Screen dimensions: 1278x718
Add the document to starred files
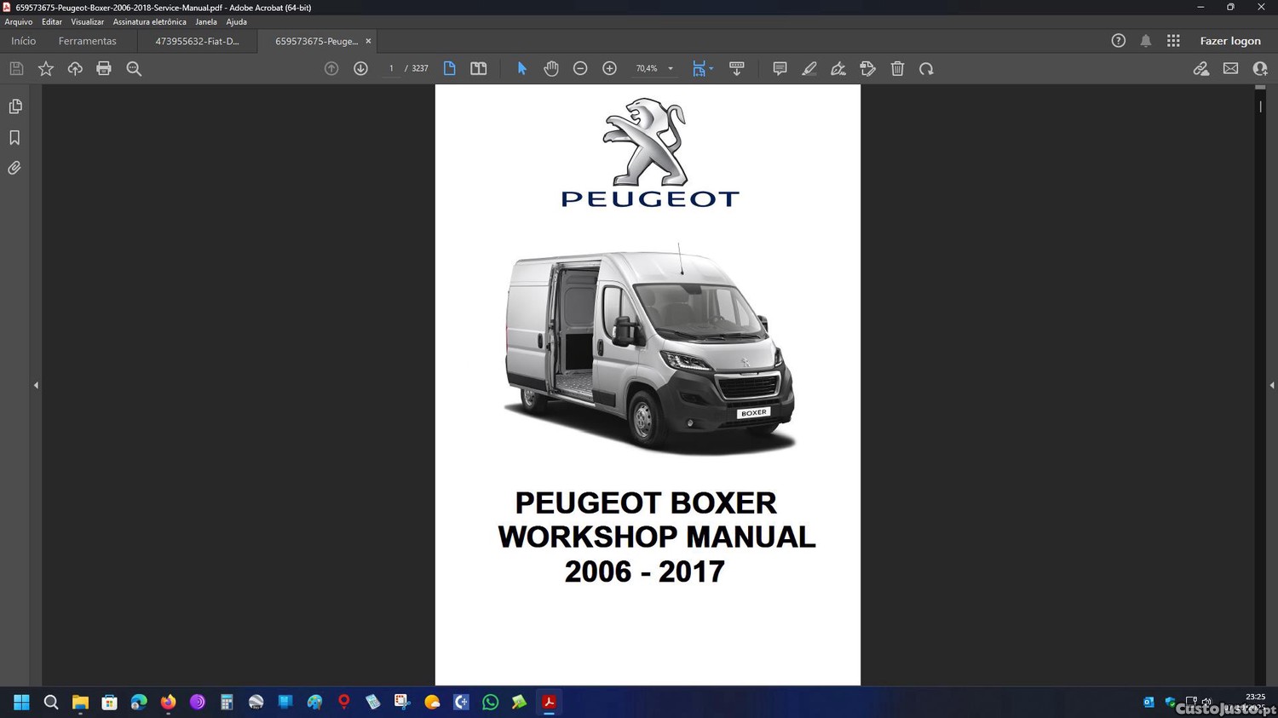click(46, 69)
